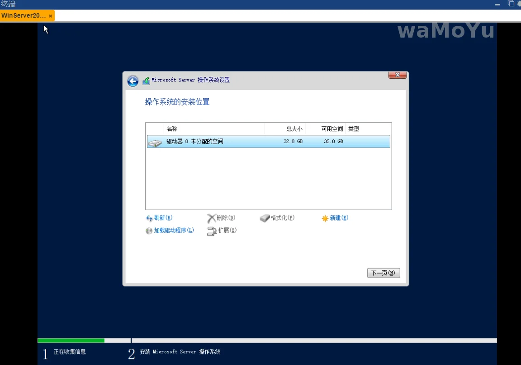Viewport: 521px width, 365px height.
Task: Click the blue back arrow button
Action: click(x=133, y=81)
